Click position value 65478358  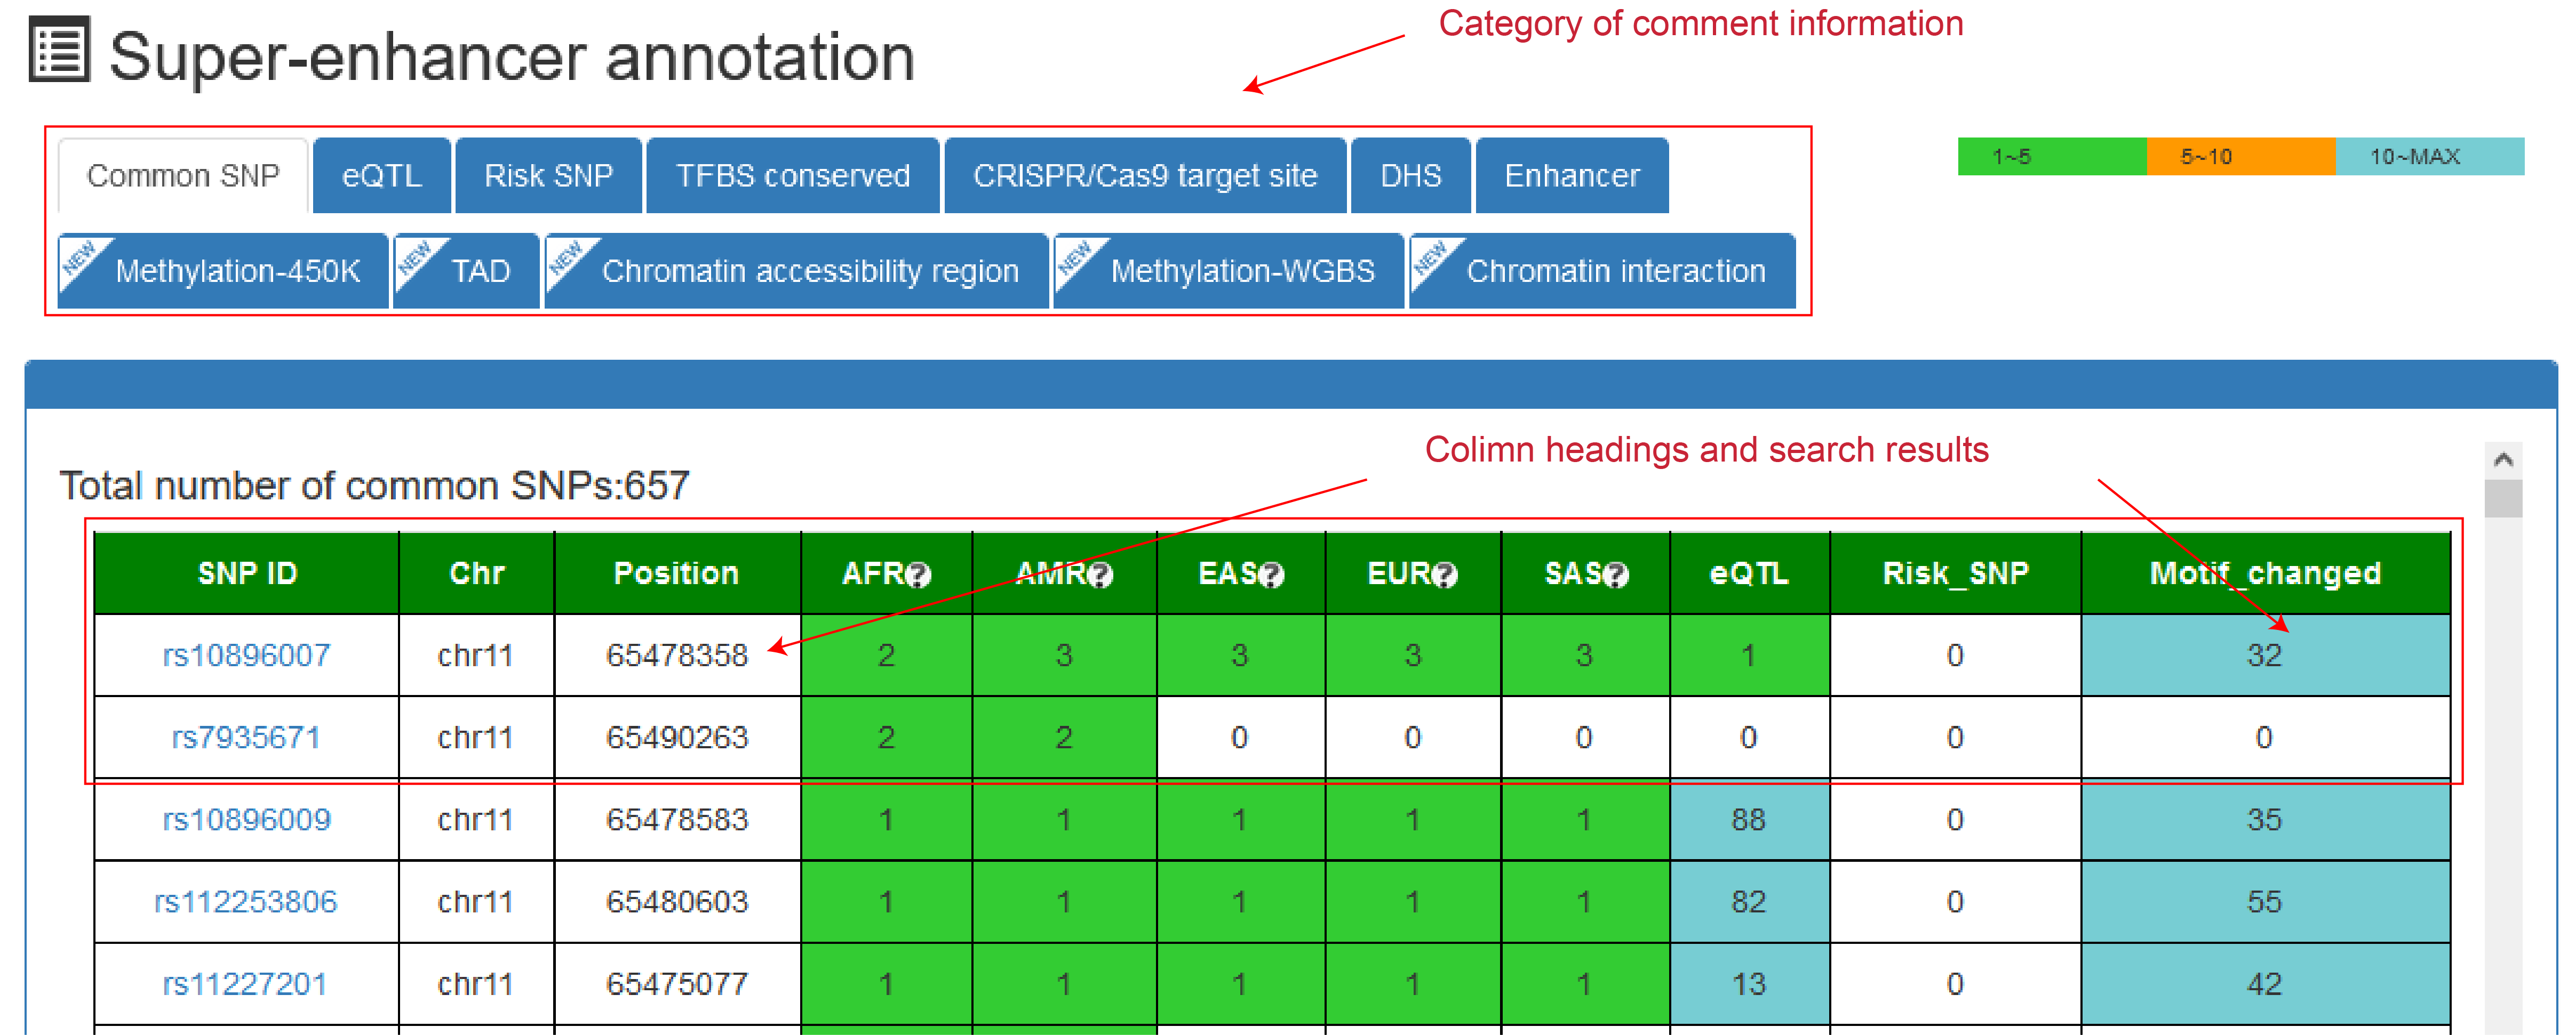coord(677,656)
